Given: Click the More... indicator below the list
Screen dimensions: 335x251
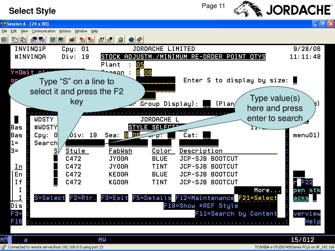Looking at the screenshot, I should pos(268,190).
